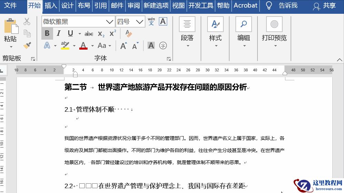
Task: Switch to the Developer (开发工具) tab
Action: point(201,5)
